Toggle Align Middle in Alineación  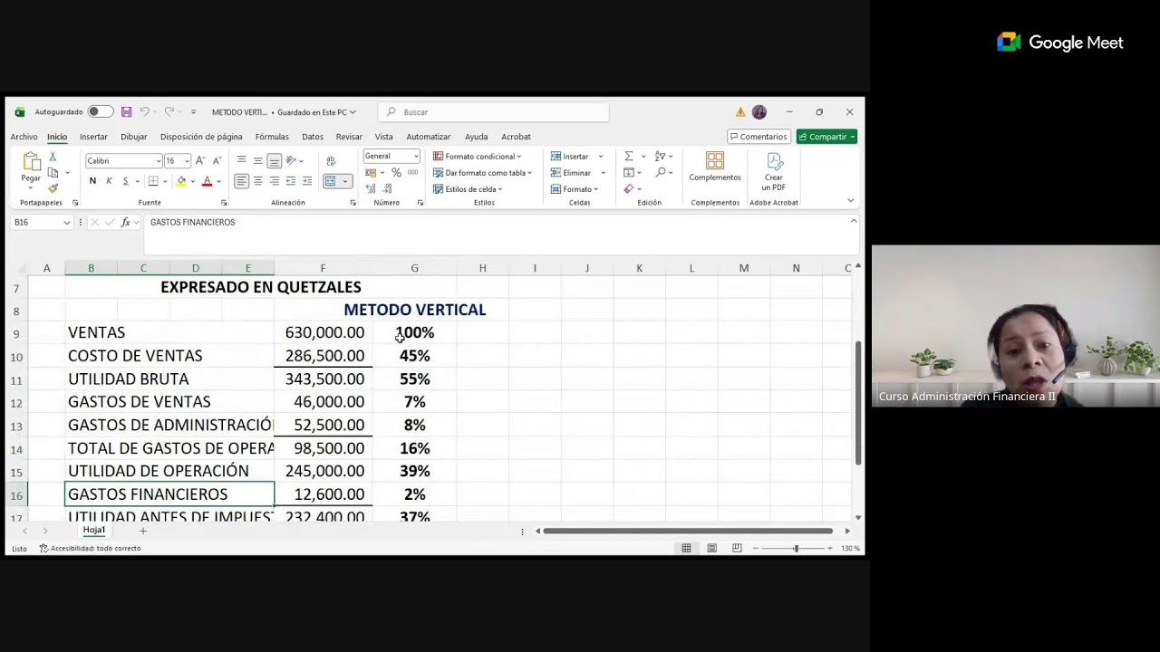point(257,160)
